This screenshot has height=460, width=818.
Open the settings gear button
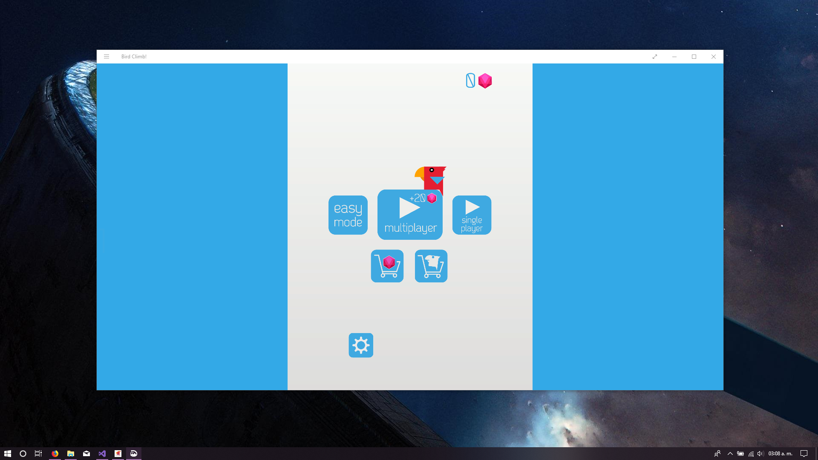tap(361, 345)
